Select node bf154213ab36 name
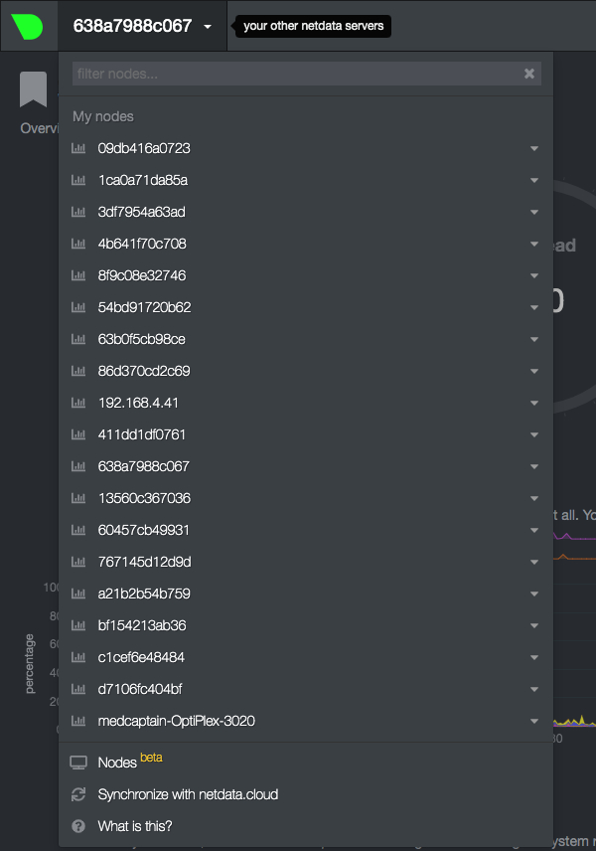The height and width of the screenshot is (851, 596). point(141,625)
